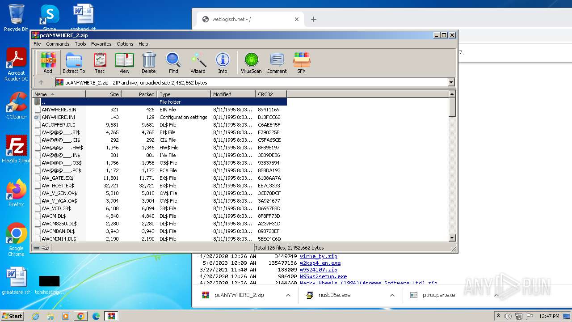Screen dimensions: 572x322
Task: Click the View file icon
Action: (x=124, y=63)
